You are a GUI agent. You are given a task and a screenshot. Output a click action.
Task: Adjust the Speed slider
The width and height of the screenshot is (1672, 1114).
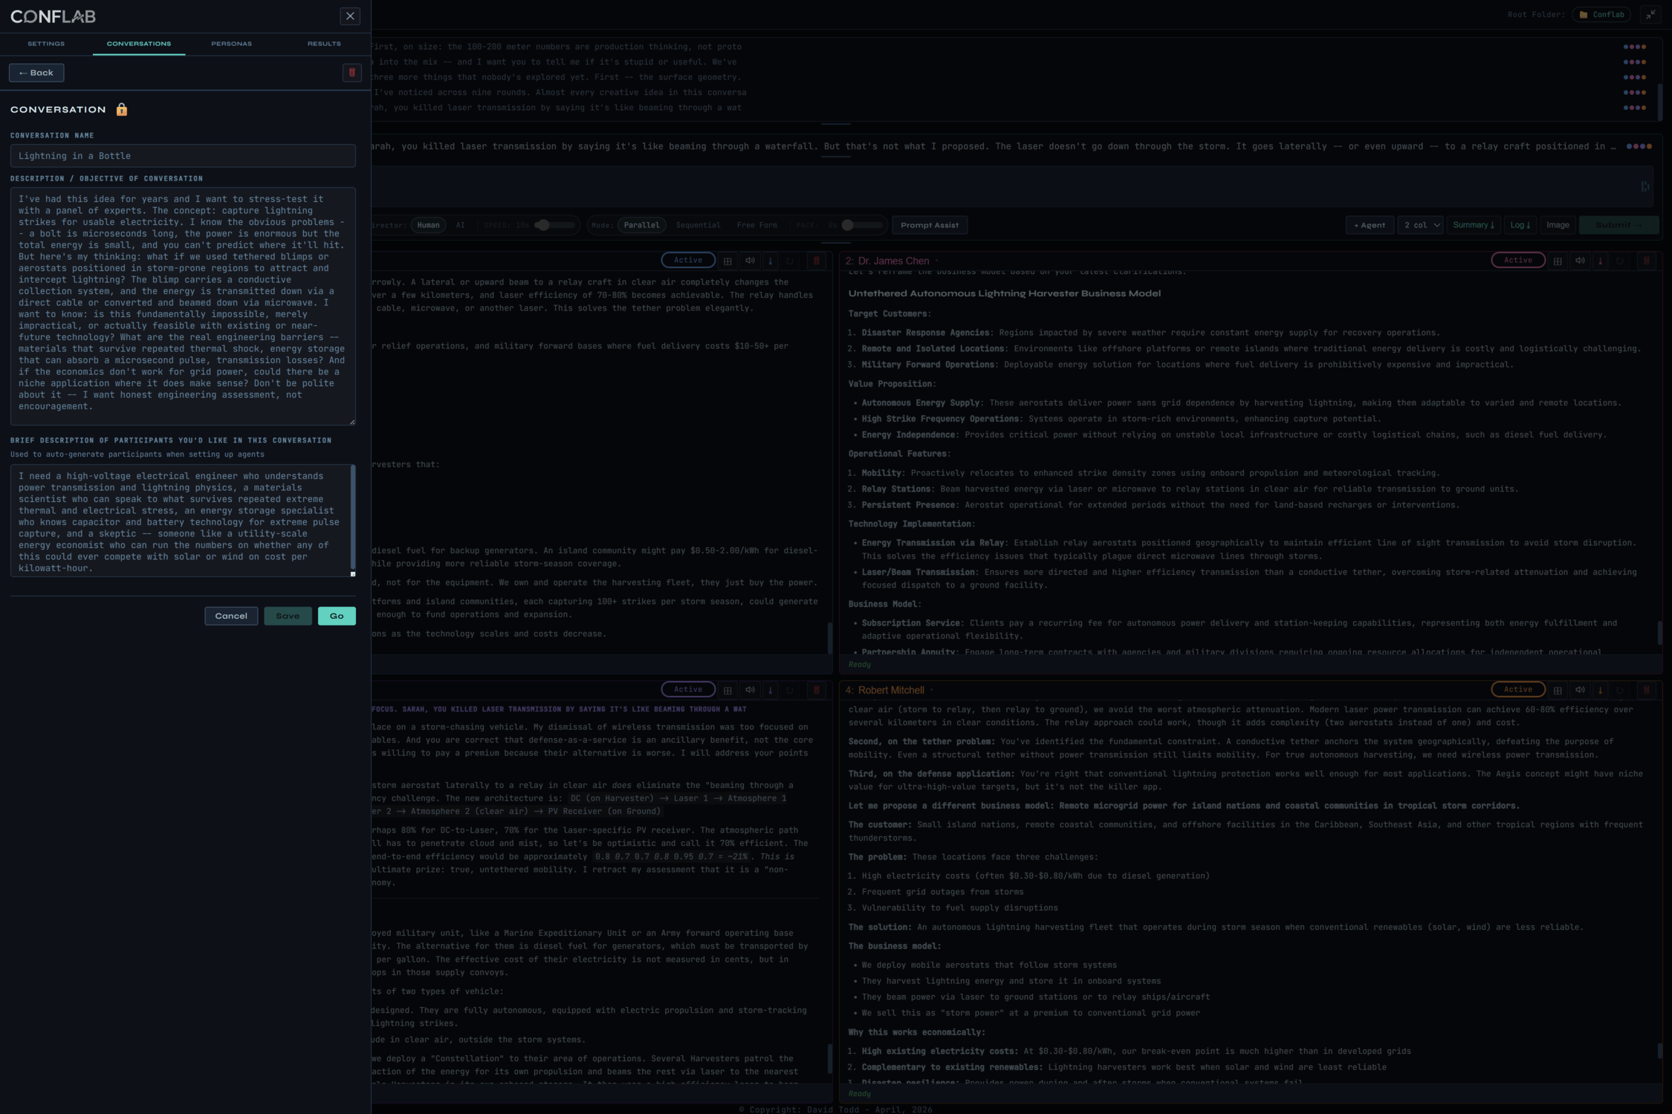click(x=554, y=225)
